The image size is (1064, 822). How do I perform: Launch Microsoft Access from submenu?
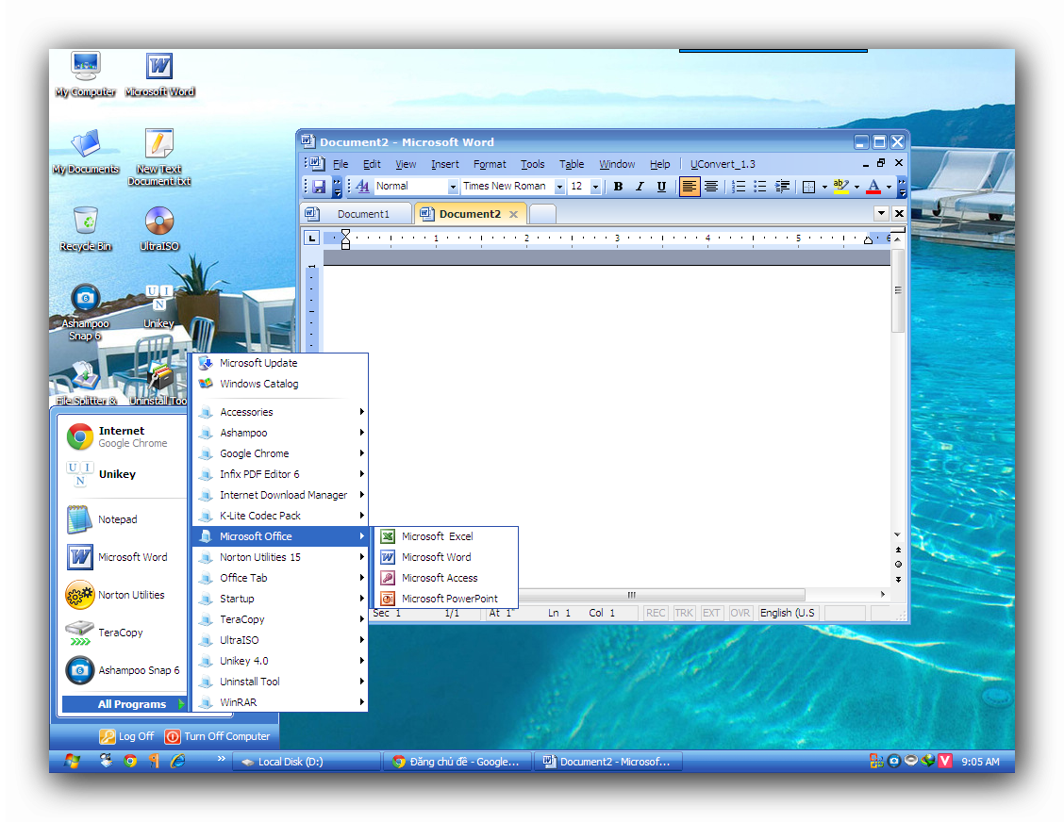coord(446,578)
